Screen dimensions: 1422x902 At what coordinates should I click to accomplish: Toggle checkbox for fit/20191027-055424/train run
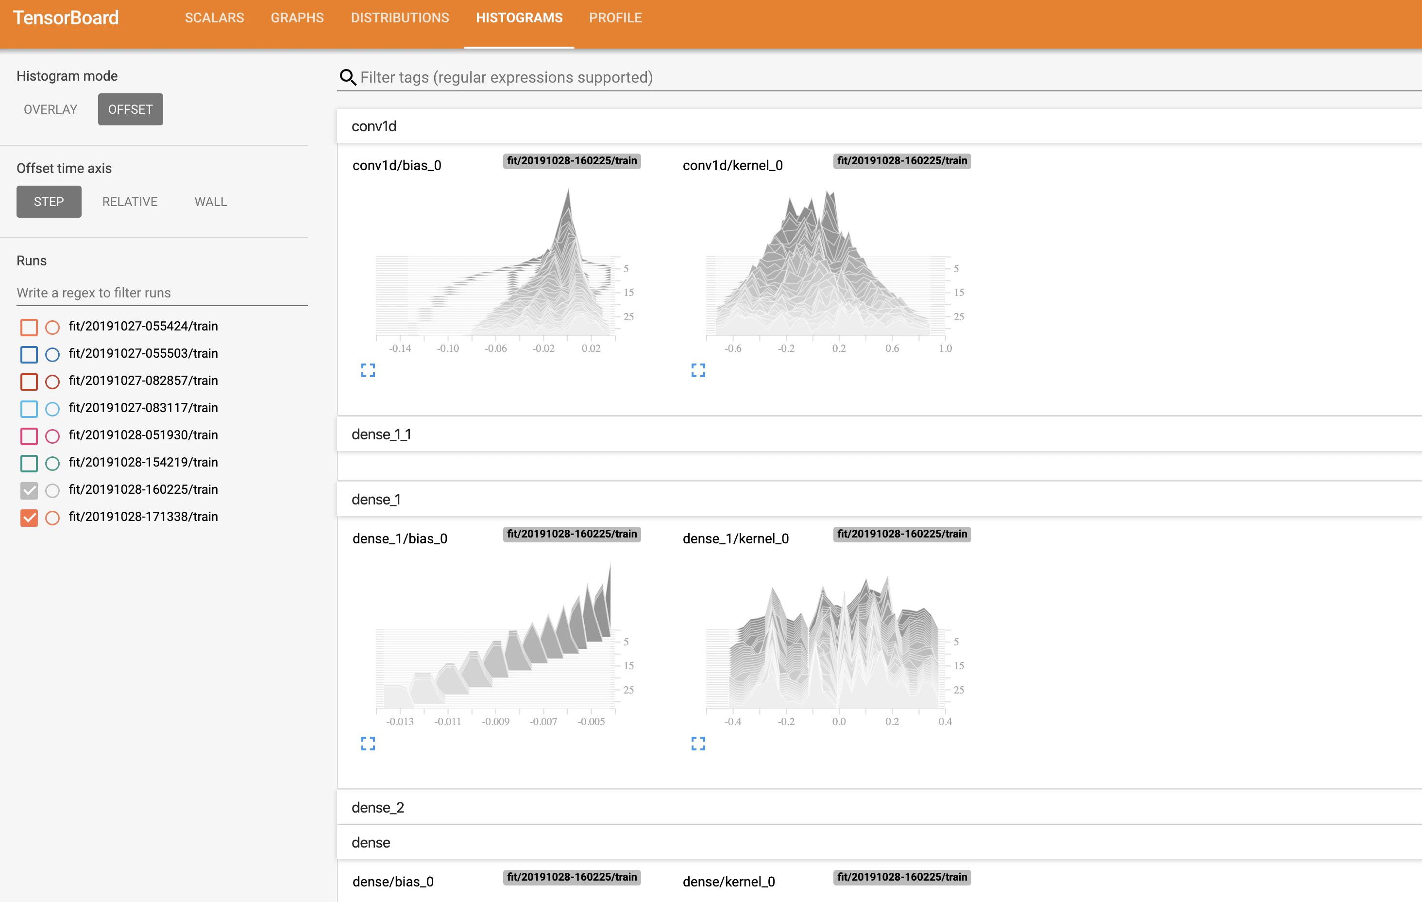coord(29,327)
